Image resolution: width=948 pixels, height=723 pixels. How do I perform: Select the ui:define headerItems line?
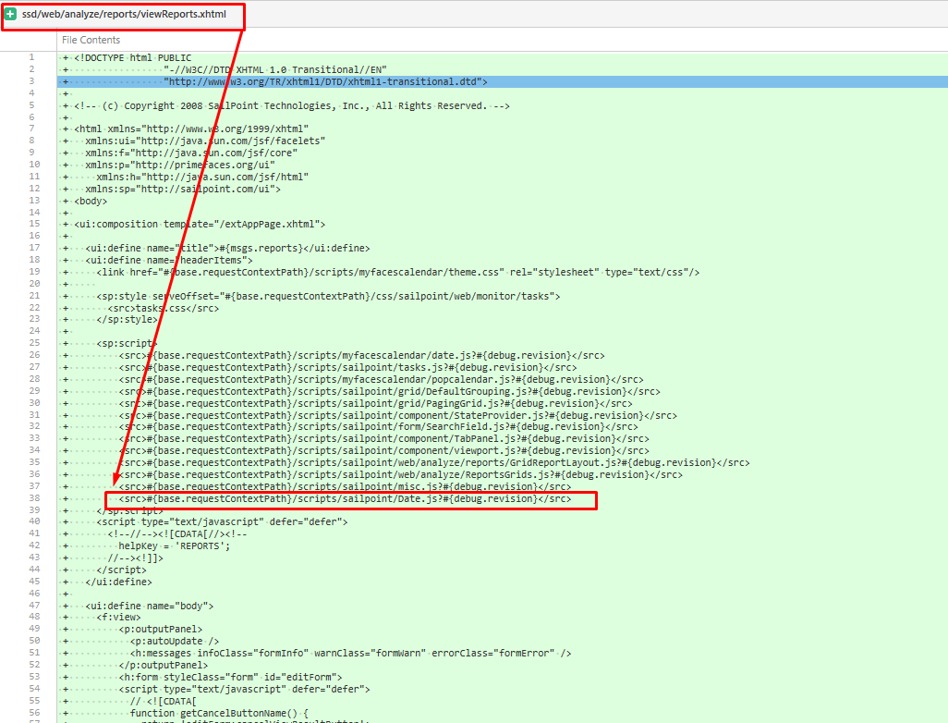pos(169,260)
